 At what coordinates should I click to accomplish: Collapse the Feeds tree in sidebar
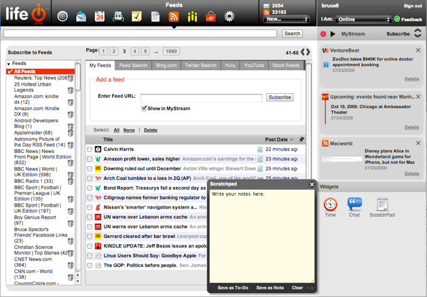click(x=9, y=64)
